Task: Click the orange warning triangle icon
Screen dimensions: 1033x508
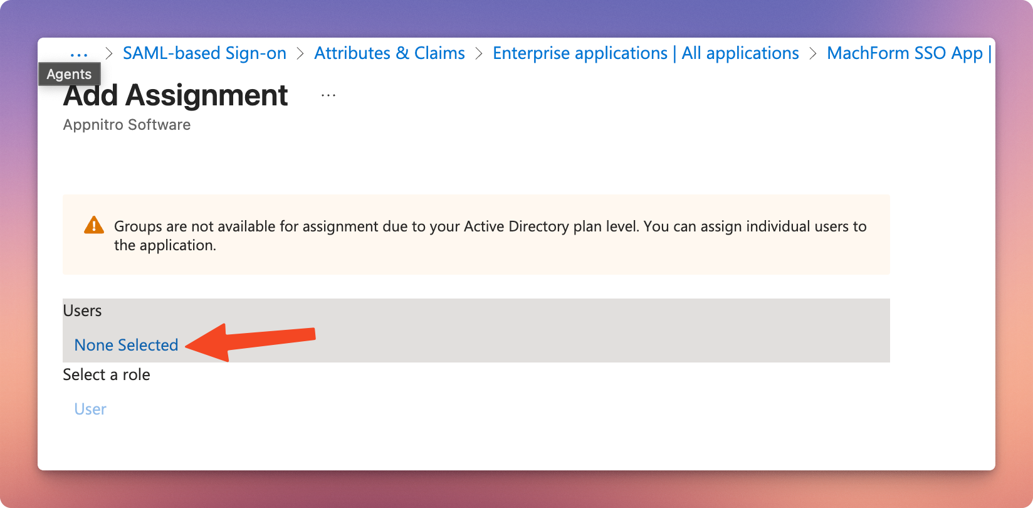Action: coord(94,225)
